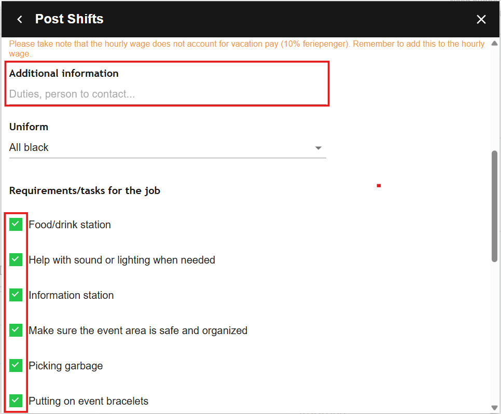Viewport: 501px width, 414px height.
Task: Click the back arrow in Post Shifts header
Action: click(x=20, y=20)
